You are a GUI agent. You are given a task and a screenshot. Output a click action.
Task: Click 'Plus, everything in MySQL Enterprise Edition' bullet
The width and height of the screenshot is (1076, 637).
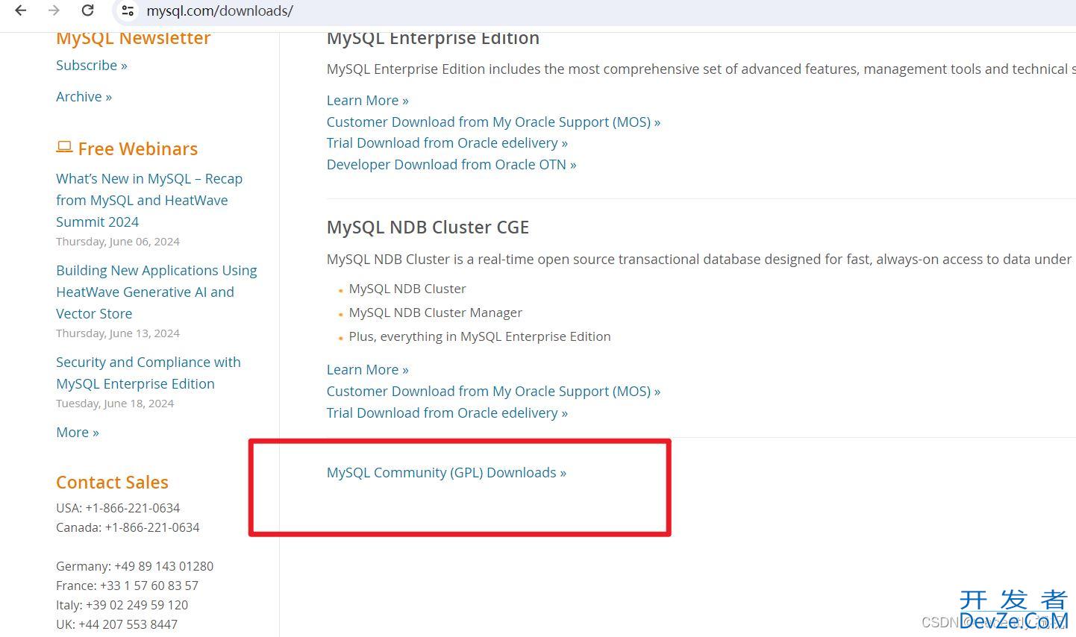point(480,336)
